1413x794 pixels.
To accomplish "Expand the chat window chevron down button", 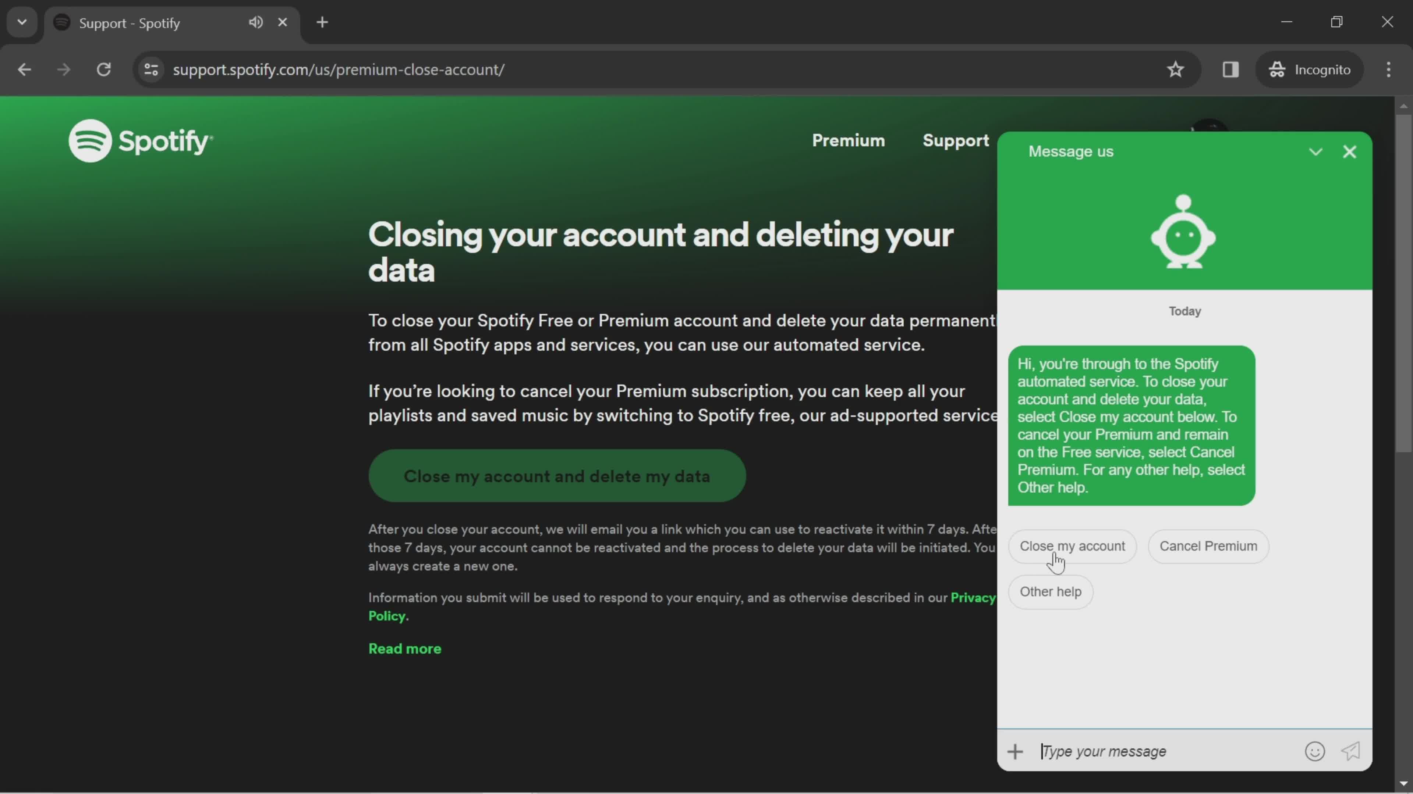I will (1316, 151).
